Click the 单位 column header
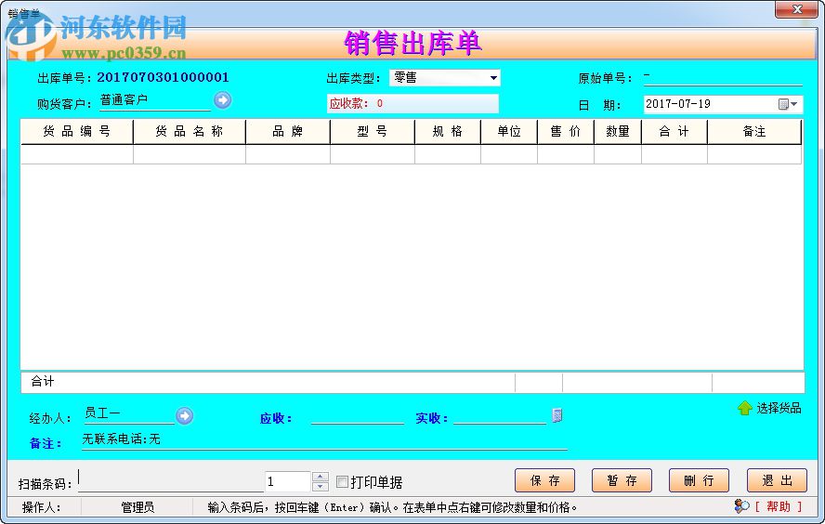The width and height of the screenshot is (825, 524). point(509,132)
